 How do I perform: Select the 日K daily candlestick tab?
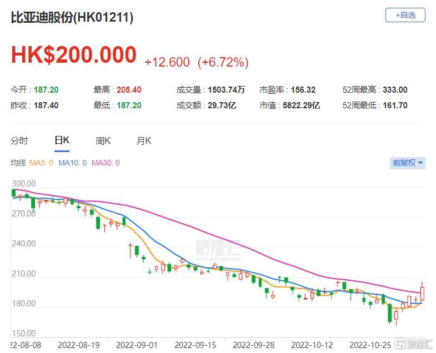pos(62,140)
